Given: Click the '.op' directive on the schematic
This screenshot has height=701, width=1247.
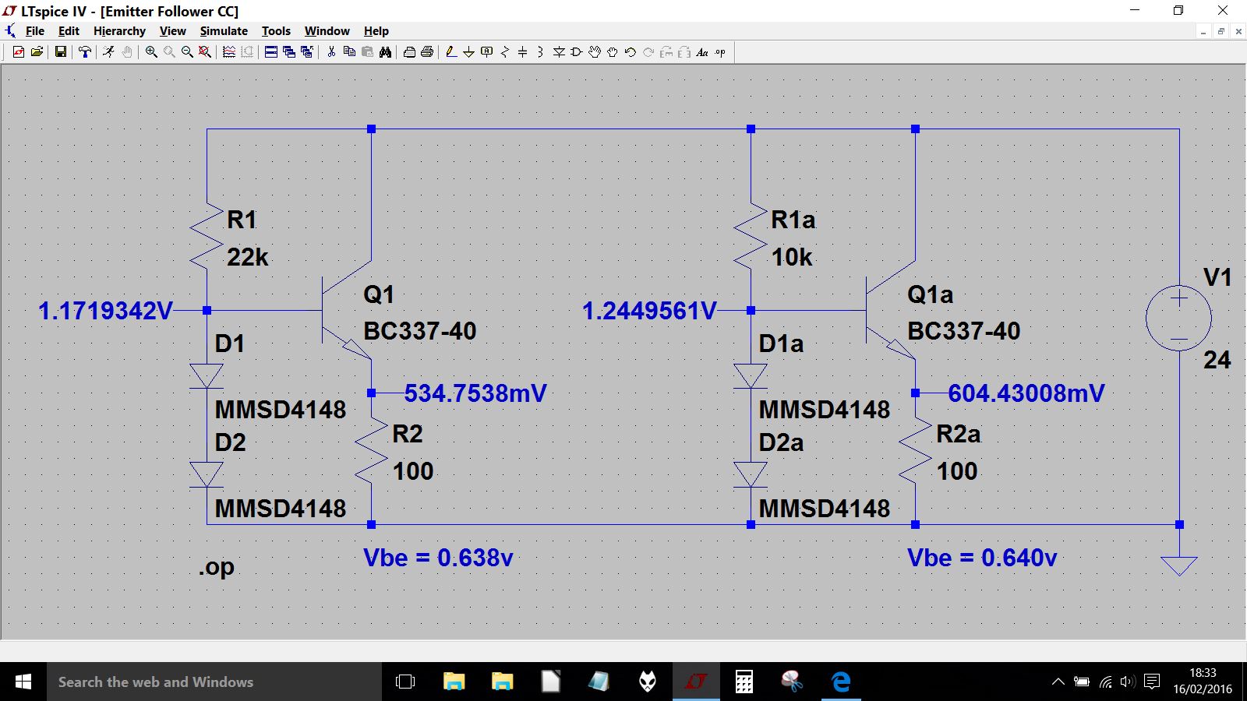Looking at the screenshot, I should click(x=216, y=567).
